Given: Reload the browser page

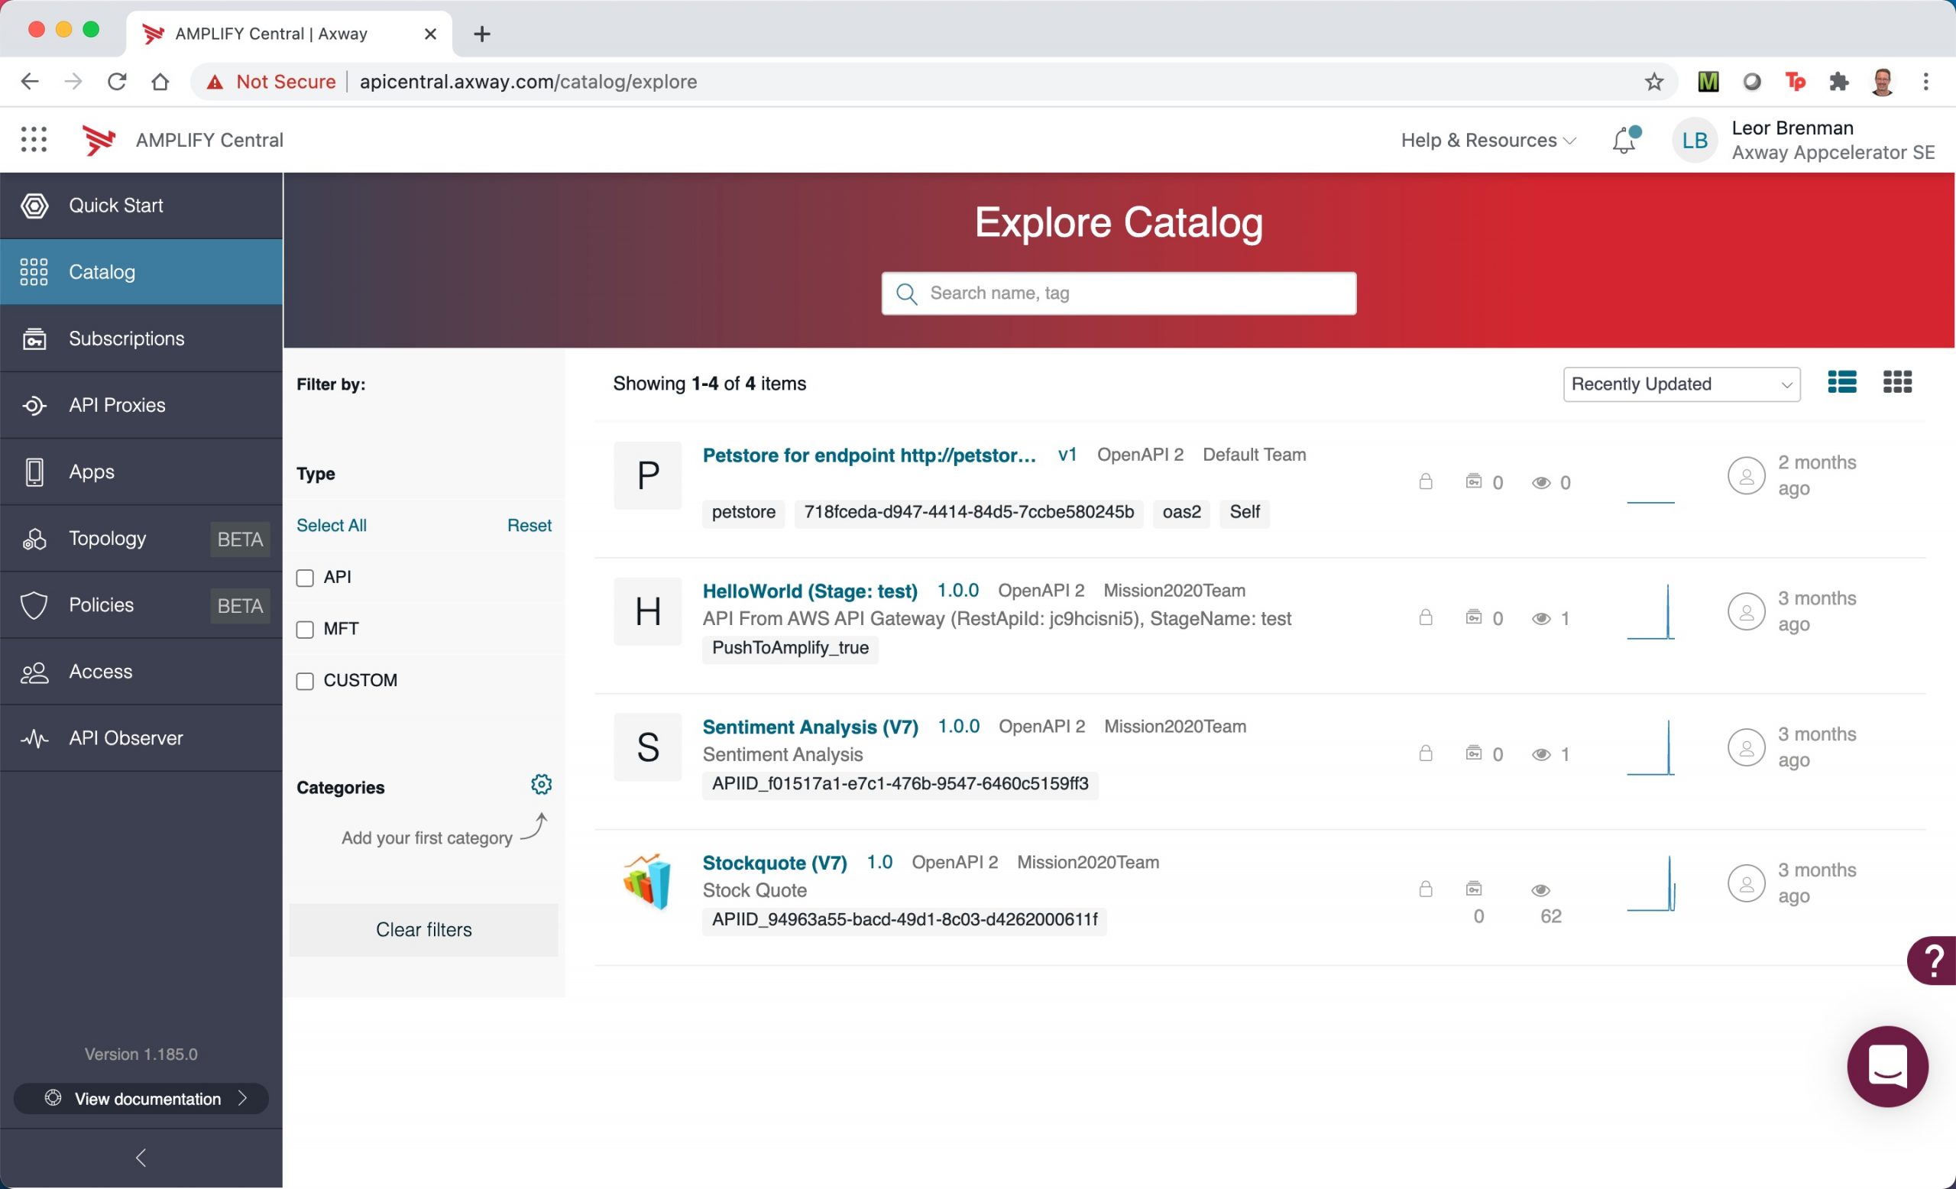Looking at the screenshot, I should (x=117, y=82).
